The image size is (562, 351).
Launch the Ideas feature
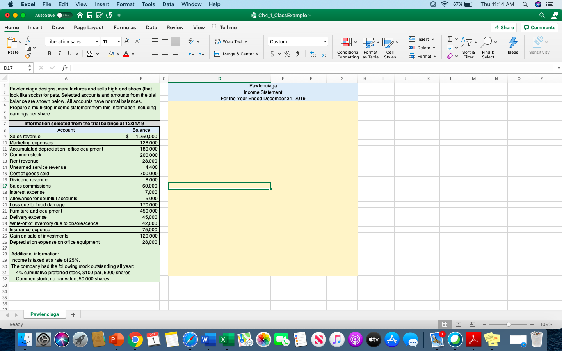513,47
